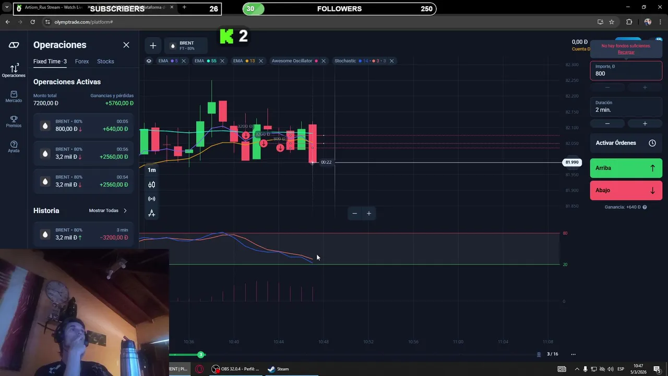This screenshot has height=376, width=668.
Task: Switch to the Stocks tab
Action: (105, 61)
